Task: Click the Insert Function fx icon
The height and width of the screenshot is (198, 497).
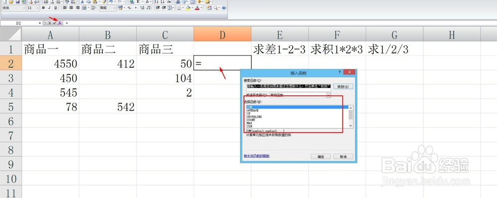Action: pyautogui.click(x=60, y=23)
